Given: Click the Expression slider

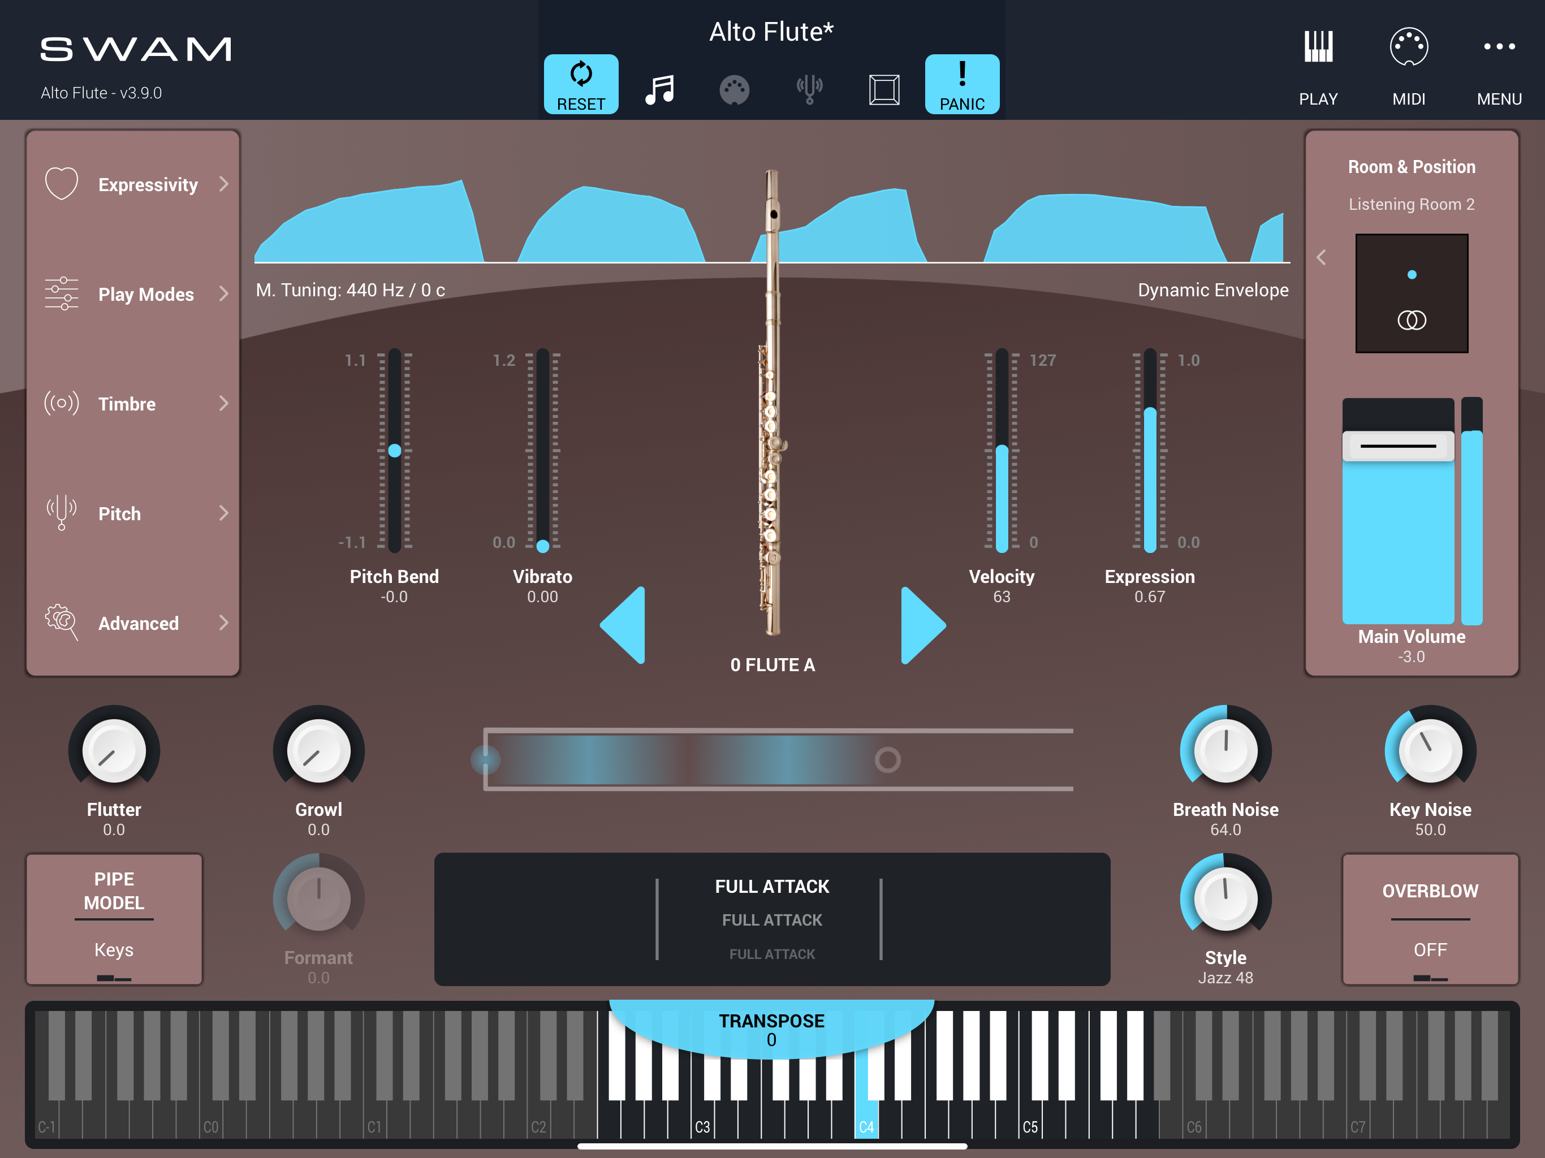Looking at the screenshot, I should [x=1150, y=451].
